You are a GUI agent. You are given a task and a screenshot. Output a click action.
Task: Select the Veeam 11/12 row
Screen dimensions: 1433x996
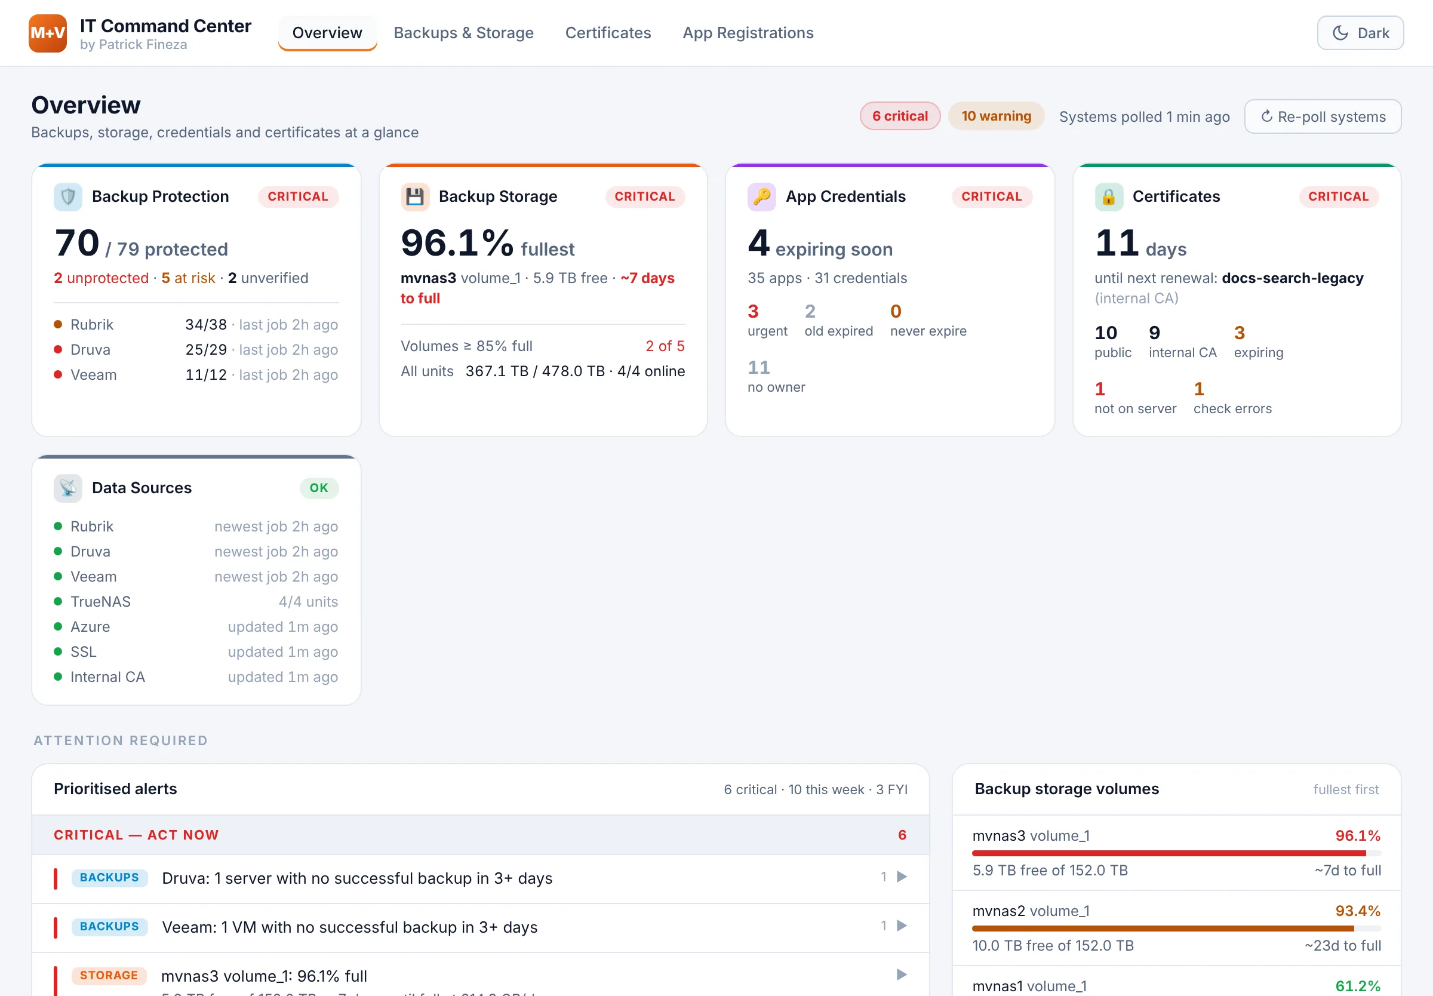point(196,374)
